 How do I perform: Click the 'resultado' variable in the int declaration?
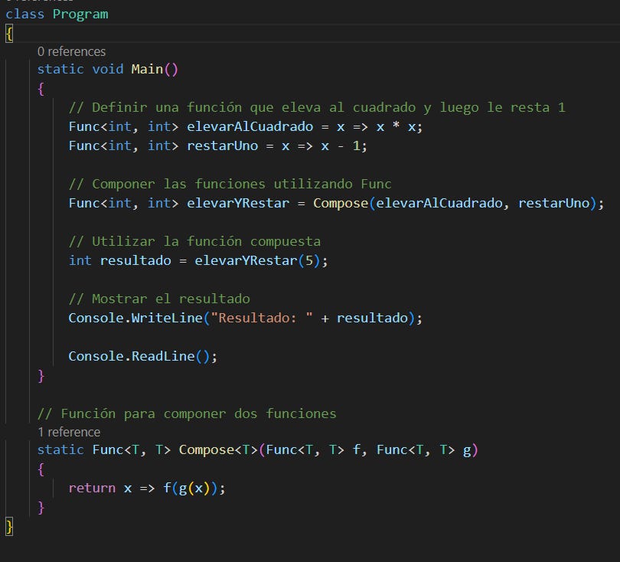pos(135,260)
